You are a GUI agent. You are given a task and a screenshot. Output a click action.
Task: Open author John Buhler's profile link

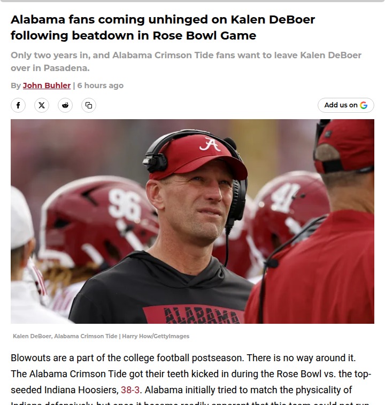(x=47, y=85)
